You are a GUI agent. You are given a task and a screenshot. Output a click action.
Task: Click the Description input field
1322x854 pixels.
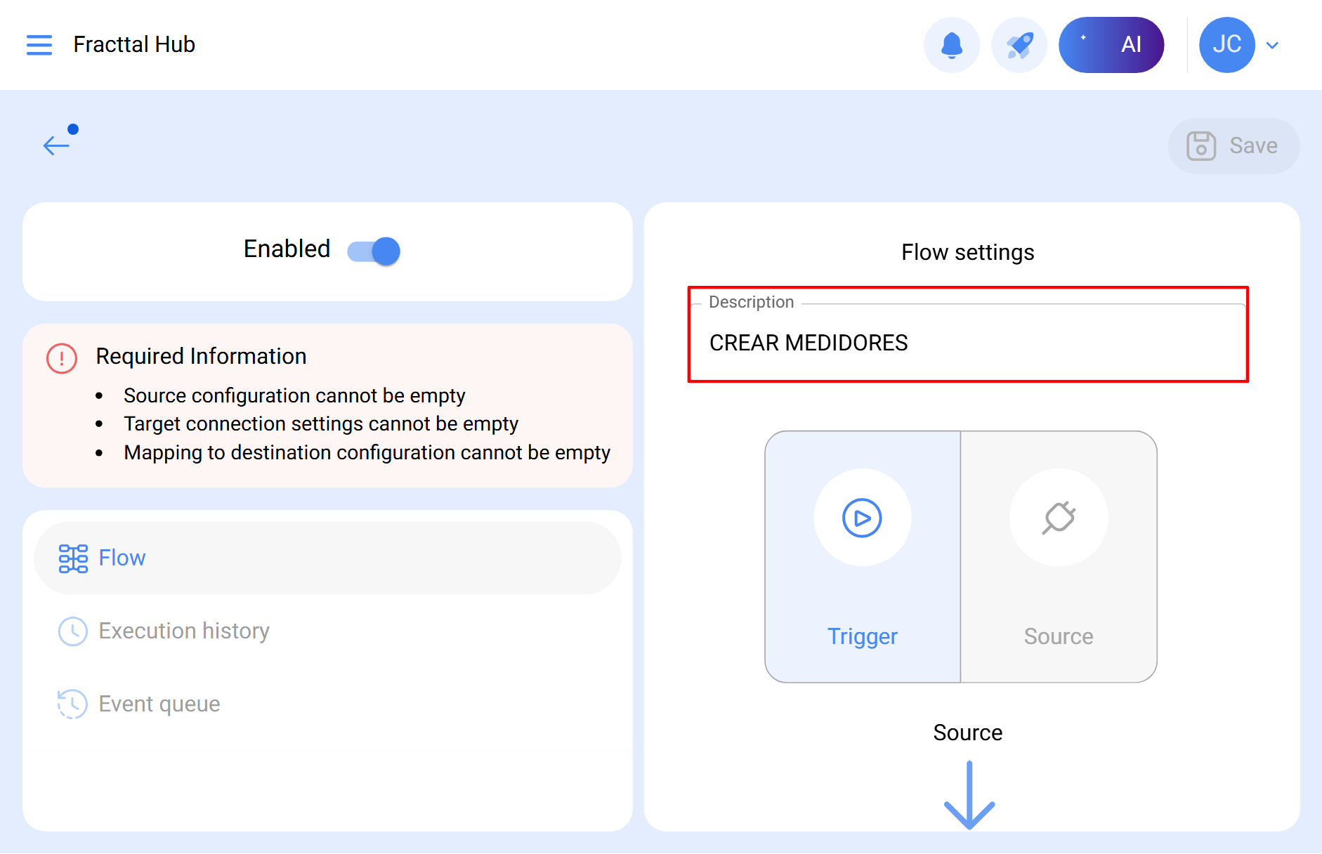967,343
